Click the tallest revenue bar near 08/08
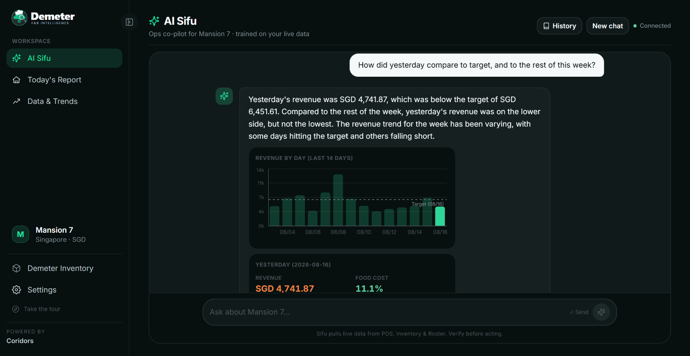 (x=338, y=200)
